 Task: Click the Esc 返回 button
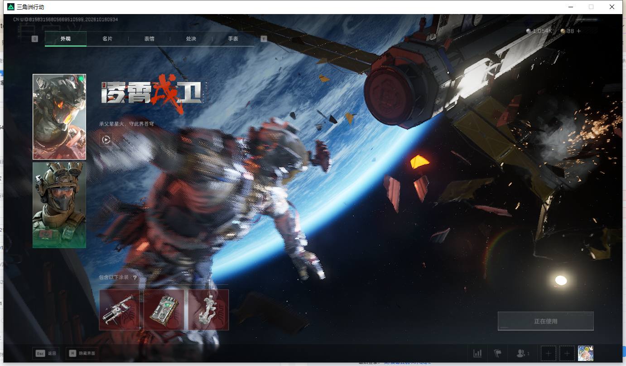[46, 353]
